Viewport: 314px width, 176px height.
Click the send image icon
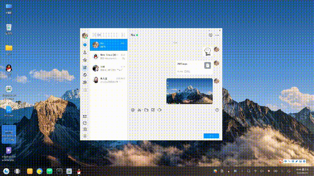(x=153, y=110)
